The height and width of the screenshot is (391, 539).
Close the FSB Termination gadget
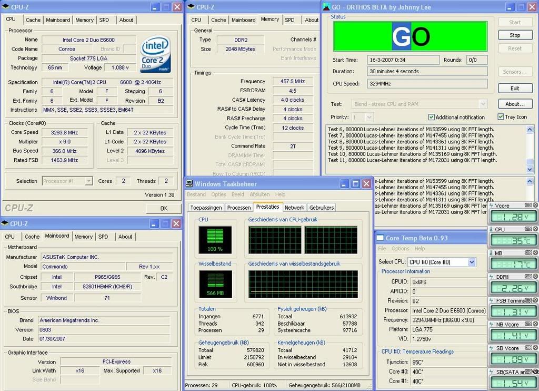[x=535, y=300]
